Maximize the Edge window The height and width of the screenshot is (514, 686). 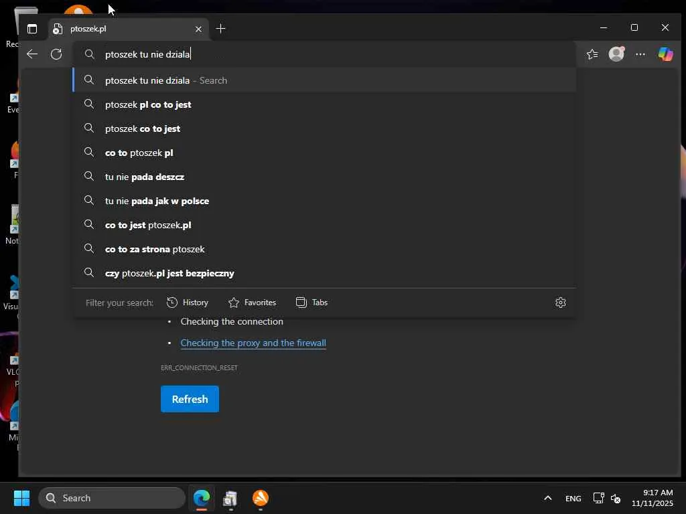634,27
